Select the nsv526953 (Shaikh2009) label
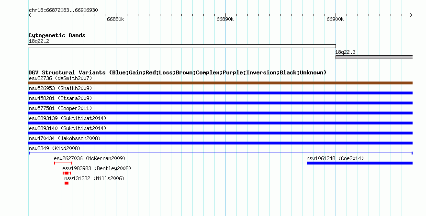 (60, 88)
